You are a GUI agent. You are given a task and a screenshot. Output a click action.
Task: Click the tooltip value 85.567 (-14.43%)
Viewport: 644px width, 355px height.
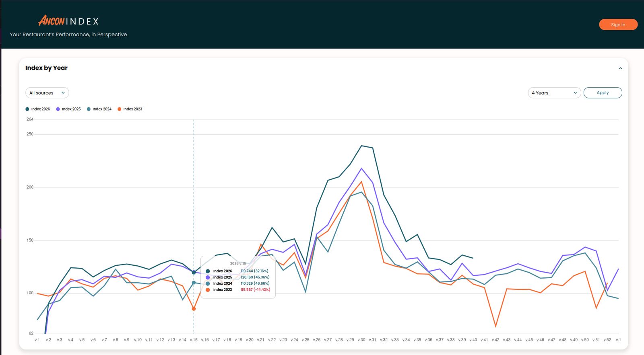pos(256,289)
